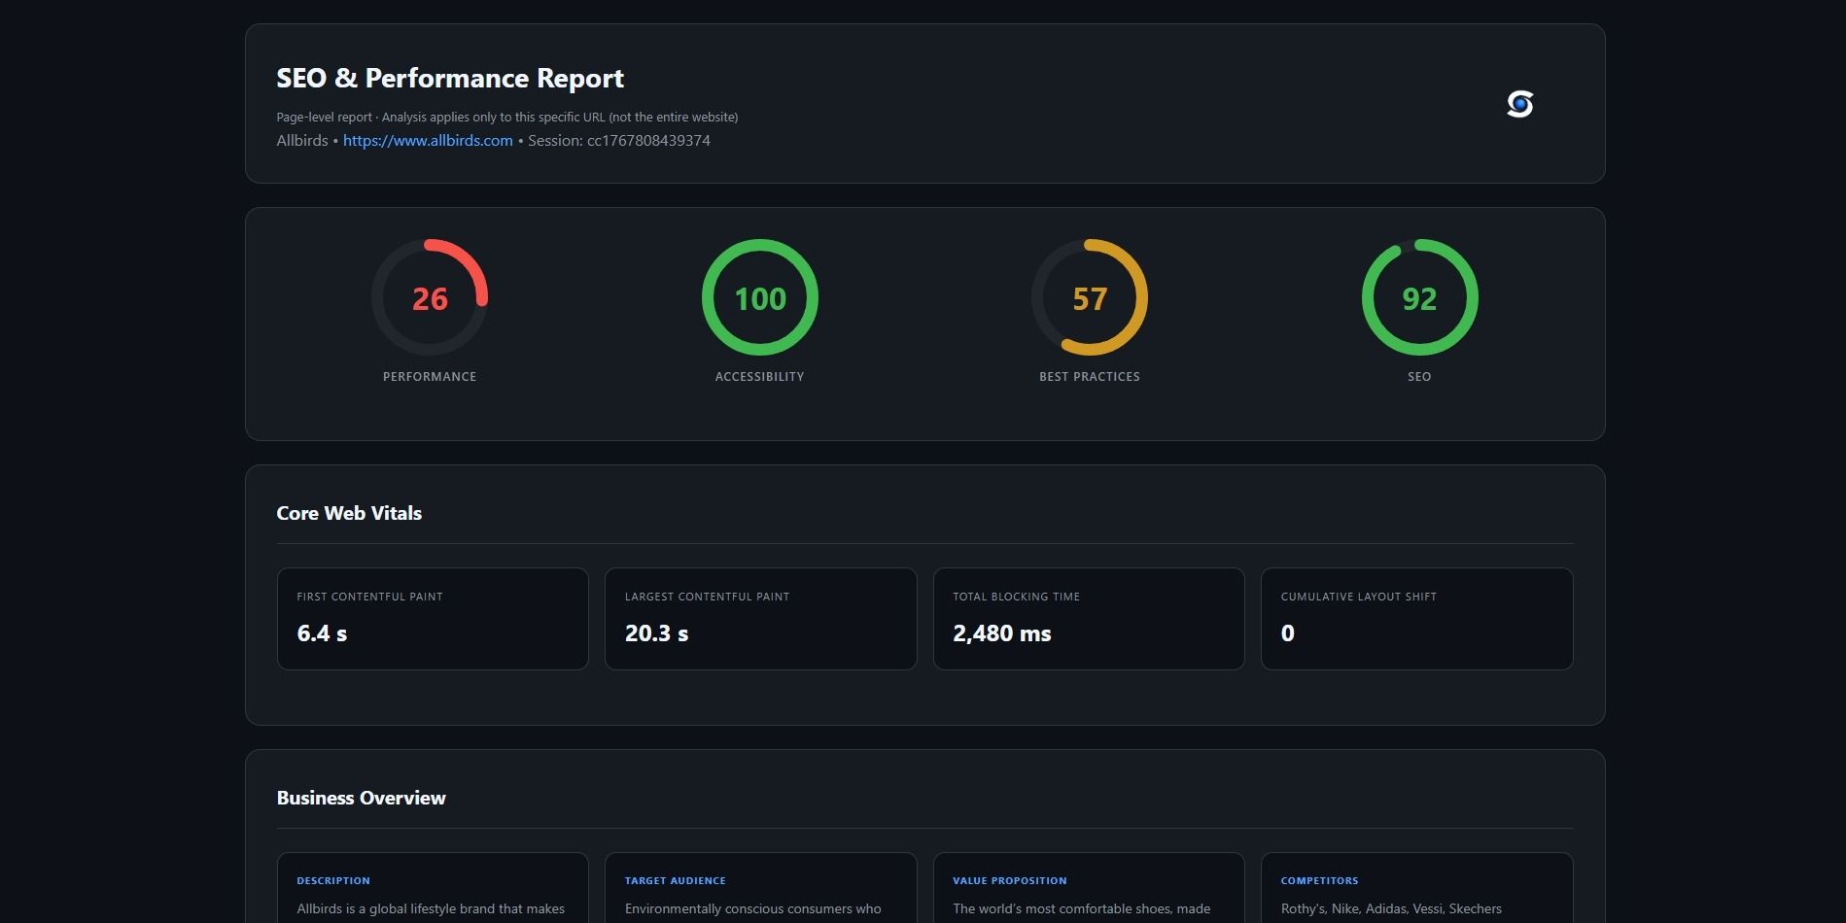Click the TARGET AUDIENCE card
The width and height of the screenshot is (1846, 923).
[x=760, y=889]
